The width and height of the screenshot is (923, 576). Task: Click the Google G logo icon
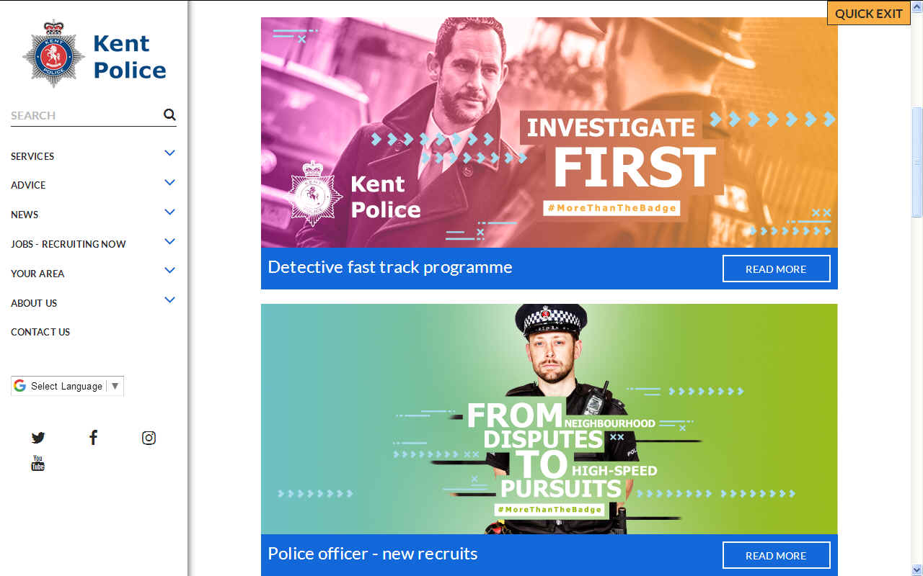click(19, 386)
